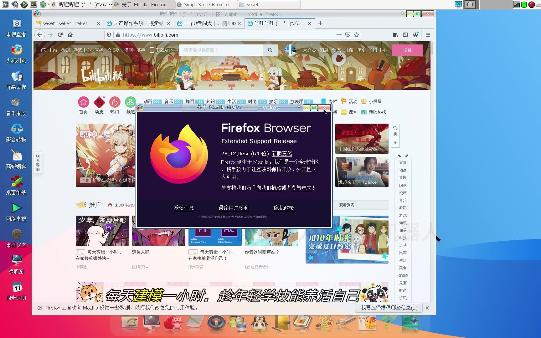This screenshot has height=338, width=541.
Task: Select 关于 Mozilla Firefox taskbar item
Action: pyautogui.click(x=143, y=4)
